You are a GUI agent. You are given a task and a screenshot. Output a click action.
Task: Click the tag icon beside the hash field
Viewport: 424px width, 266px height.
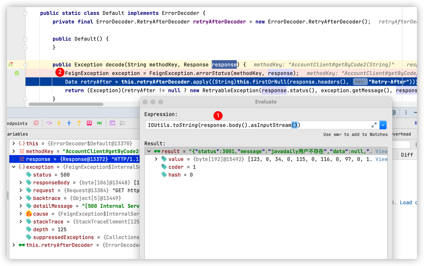pos(164,175)
